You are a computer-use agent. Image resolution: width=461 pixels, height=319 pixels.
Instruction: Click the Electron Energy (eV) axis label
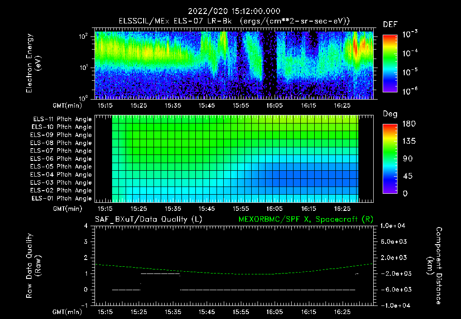tap(33, 63)
